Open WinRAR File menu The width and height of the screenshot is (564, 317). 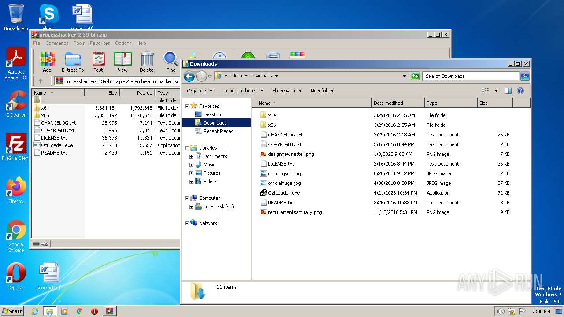[37, 43]
